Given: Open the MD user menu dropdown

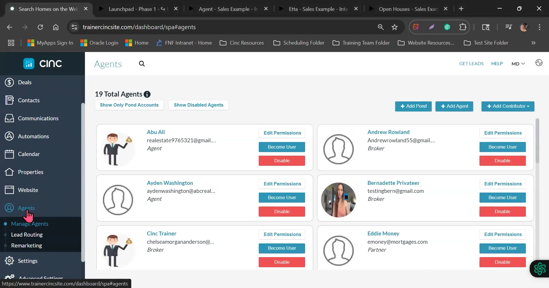Looking at the screenshot, I should coord(518,64).
